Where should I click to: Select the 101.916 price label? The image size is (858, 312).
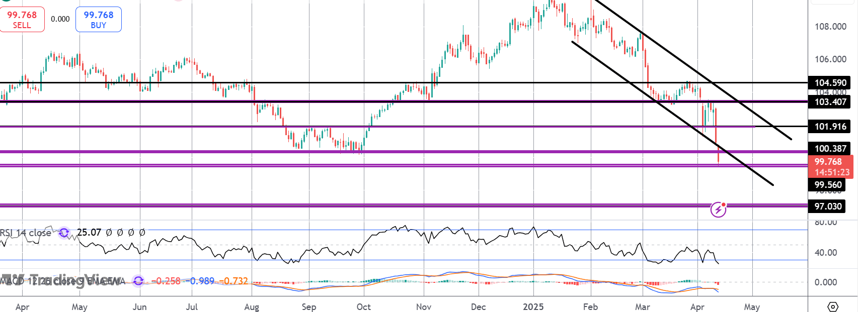[830, 127]
